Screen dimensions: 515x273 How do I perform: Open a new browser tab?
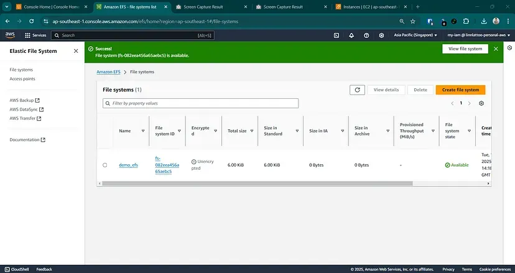click(417, 7)
